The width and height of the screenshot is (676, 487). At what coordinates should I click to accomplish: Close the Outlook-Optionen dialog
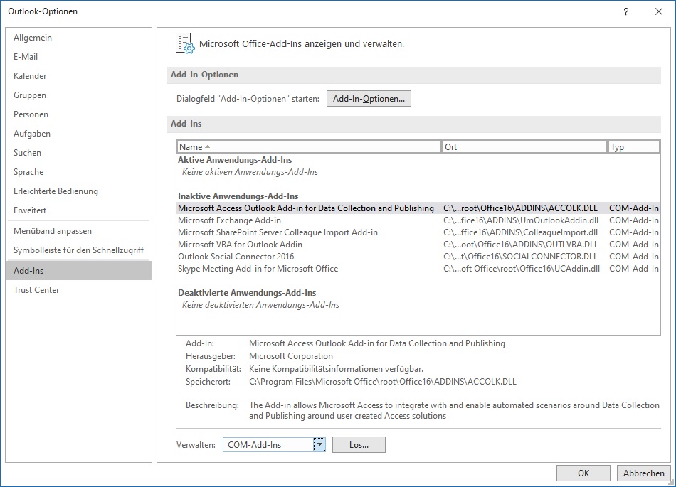coord(659,11)
